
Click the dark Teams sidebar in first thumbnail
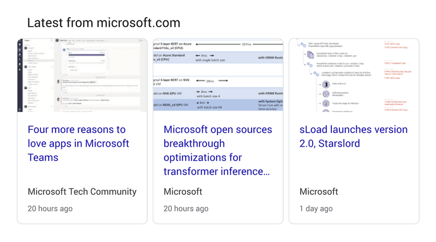(20, 76)
